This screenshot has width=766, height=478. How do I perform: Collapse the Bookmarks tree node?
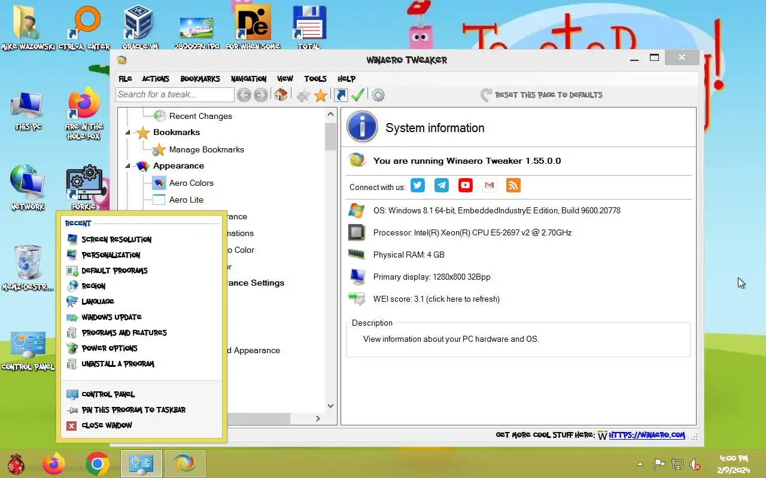point(127,133)
